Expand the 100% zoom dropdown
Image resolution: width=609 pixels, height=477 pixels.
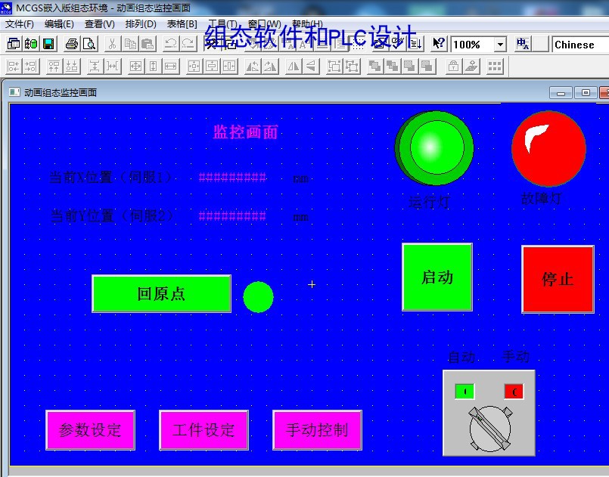point(500,45)
